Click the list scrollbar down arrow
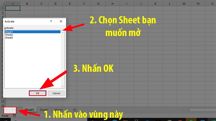 [62, 86]
